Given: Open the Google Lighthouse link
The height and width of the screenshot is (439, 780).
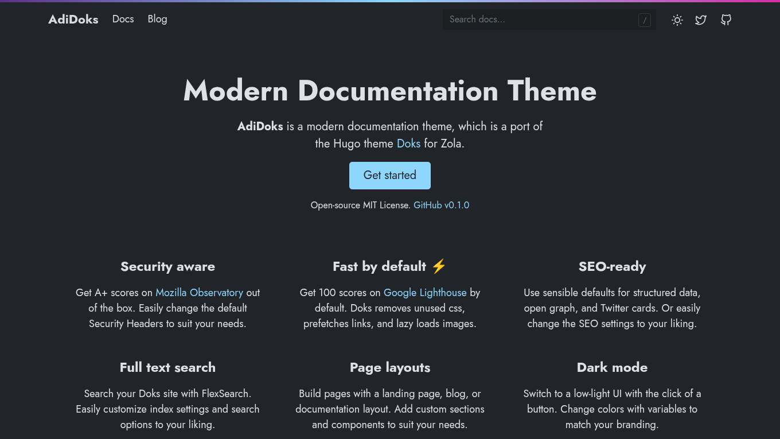Looking at the screenshot, I should click(x=425, y=292).
